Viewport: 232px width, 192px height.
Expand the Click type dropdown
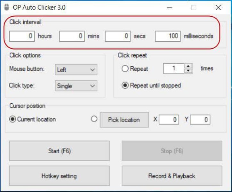point(76,86)
